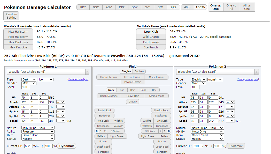Open the Pokémon 2 Electivire set dropdown
This screenshot has width=271, height=154.
coord(218,72)
